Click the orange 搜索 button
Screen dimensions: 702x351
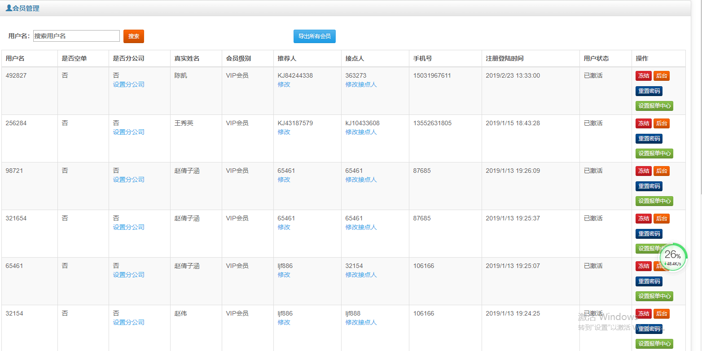(x=134, y=36)
